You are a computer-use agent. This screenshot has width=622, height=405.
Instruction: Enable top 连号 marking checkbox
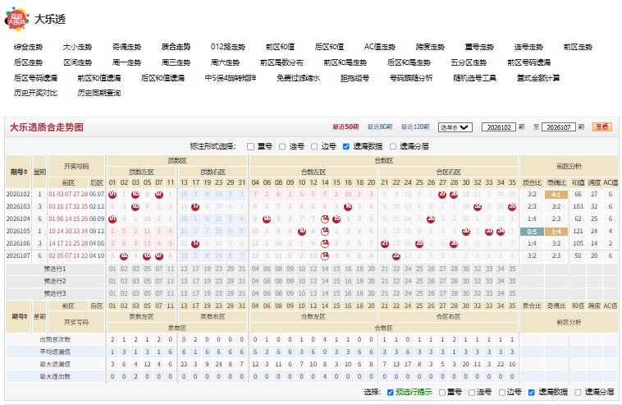282,146
